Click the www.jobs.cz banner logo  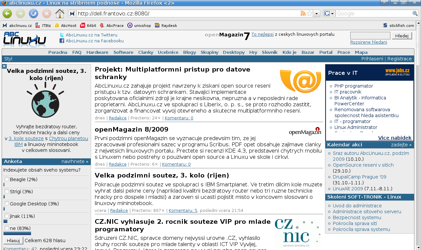(397, 72)
